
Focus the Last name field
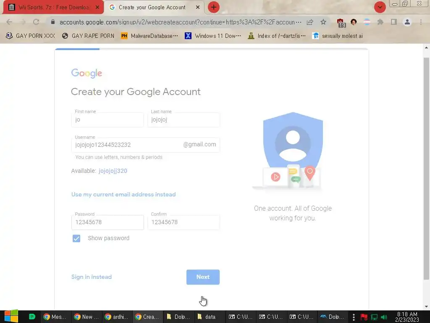coord(184,119)
